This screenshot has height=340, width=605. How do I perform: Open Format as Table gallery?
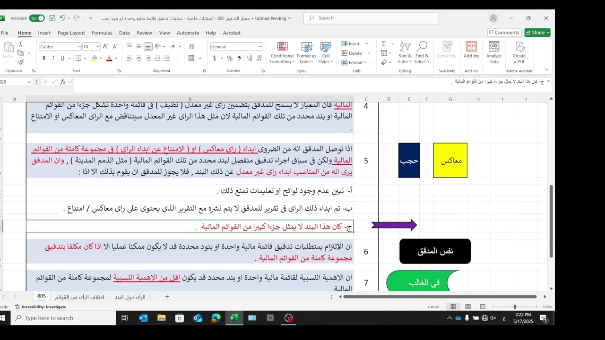307,53
